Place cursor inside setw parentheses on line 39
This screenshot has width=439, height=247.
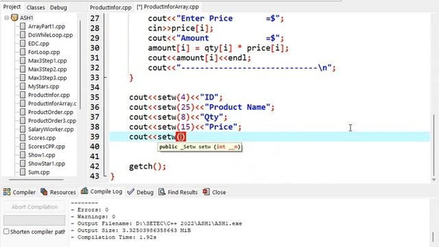[181, 137]
